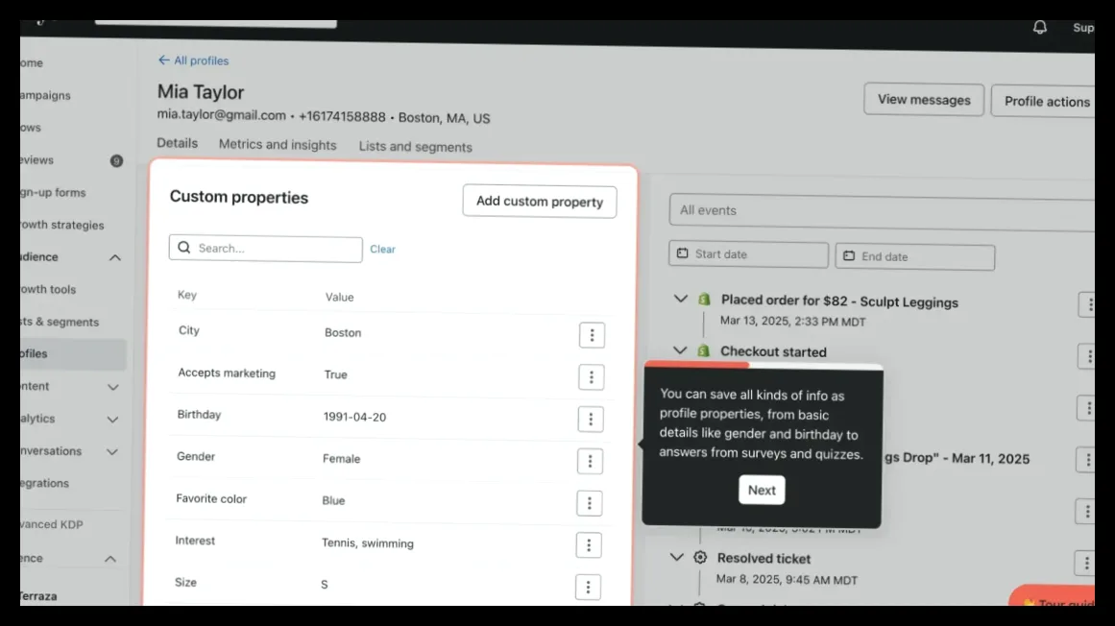Collapse the Checkout started event
1115x626 pixels.
pos(680,350)
